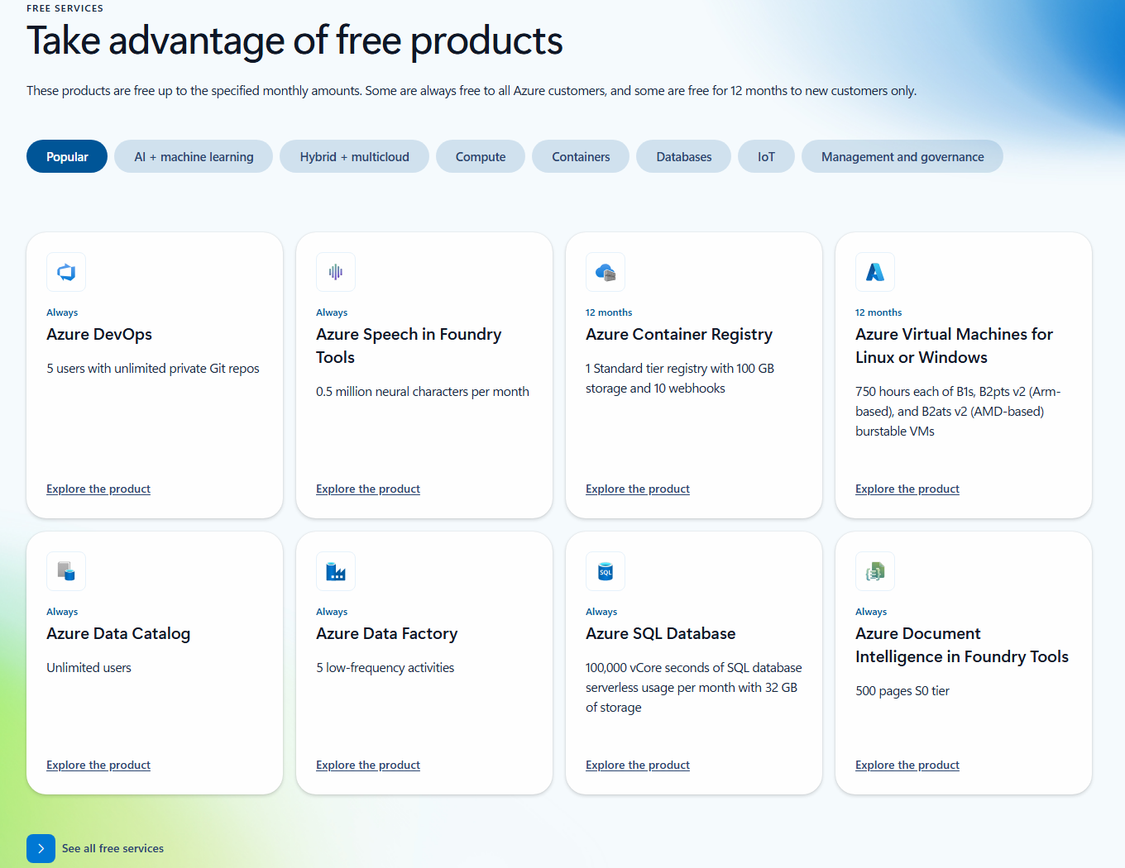Click '12 months' label on Container Registry card
This screenshot has width=1125, height=868.
tap(609, 312)
